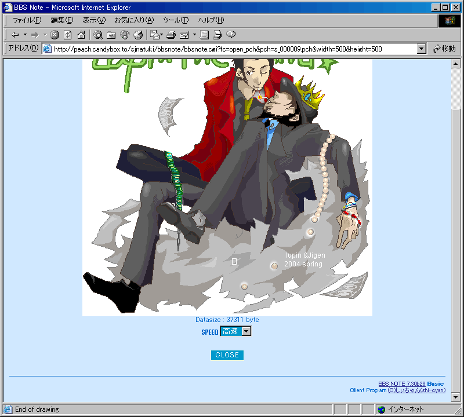Click the Windows logo throbber

[x=449, y=21]
